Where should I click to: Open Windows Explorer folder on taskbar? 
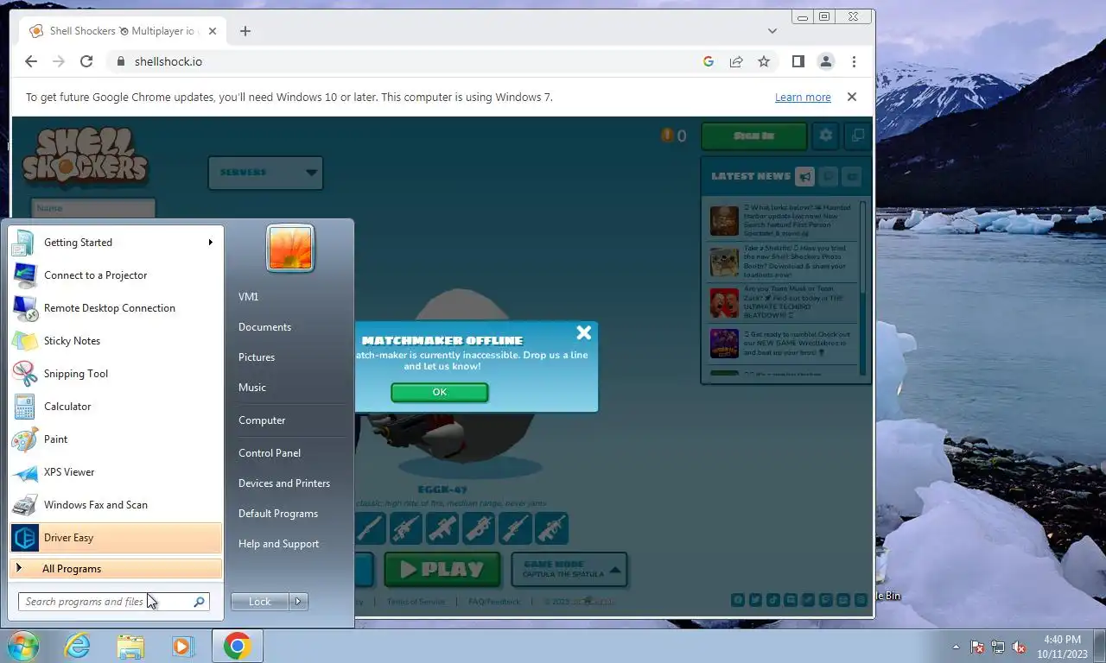tap(130, 646)
